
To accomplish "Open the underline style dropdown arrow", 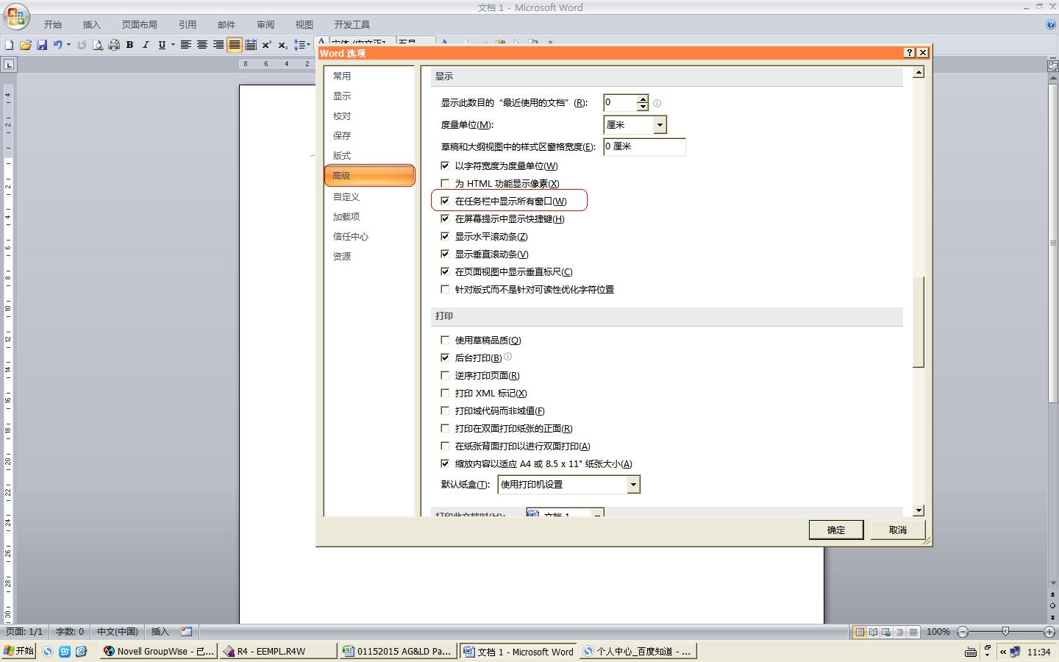I will 173,45.
